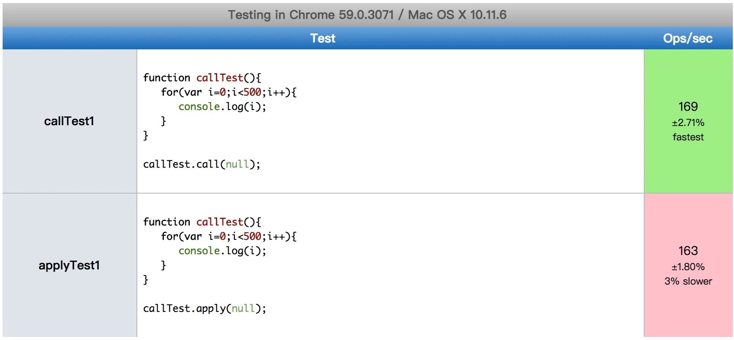Screen dimensions: 734x340
Task: Click "console.log(i);" in the applyTest1 code
Action: [x=222, y=251]
